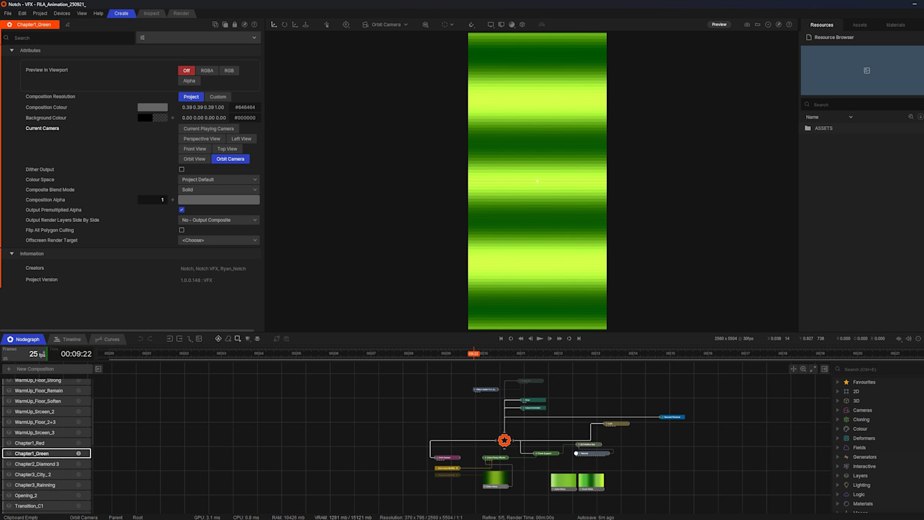Screen dimensions: 924x520
Task: Click the zoom icon in nodegraph corner
Action: pos(803,369)
